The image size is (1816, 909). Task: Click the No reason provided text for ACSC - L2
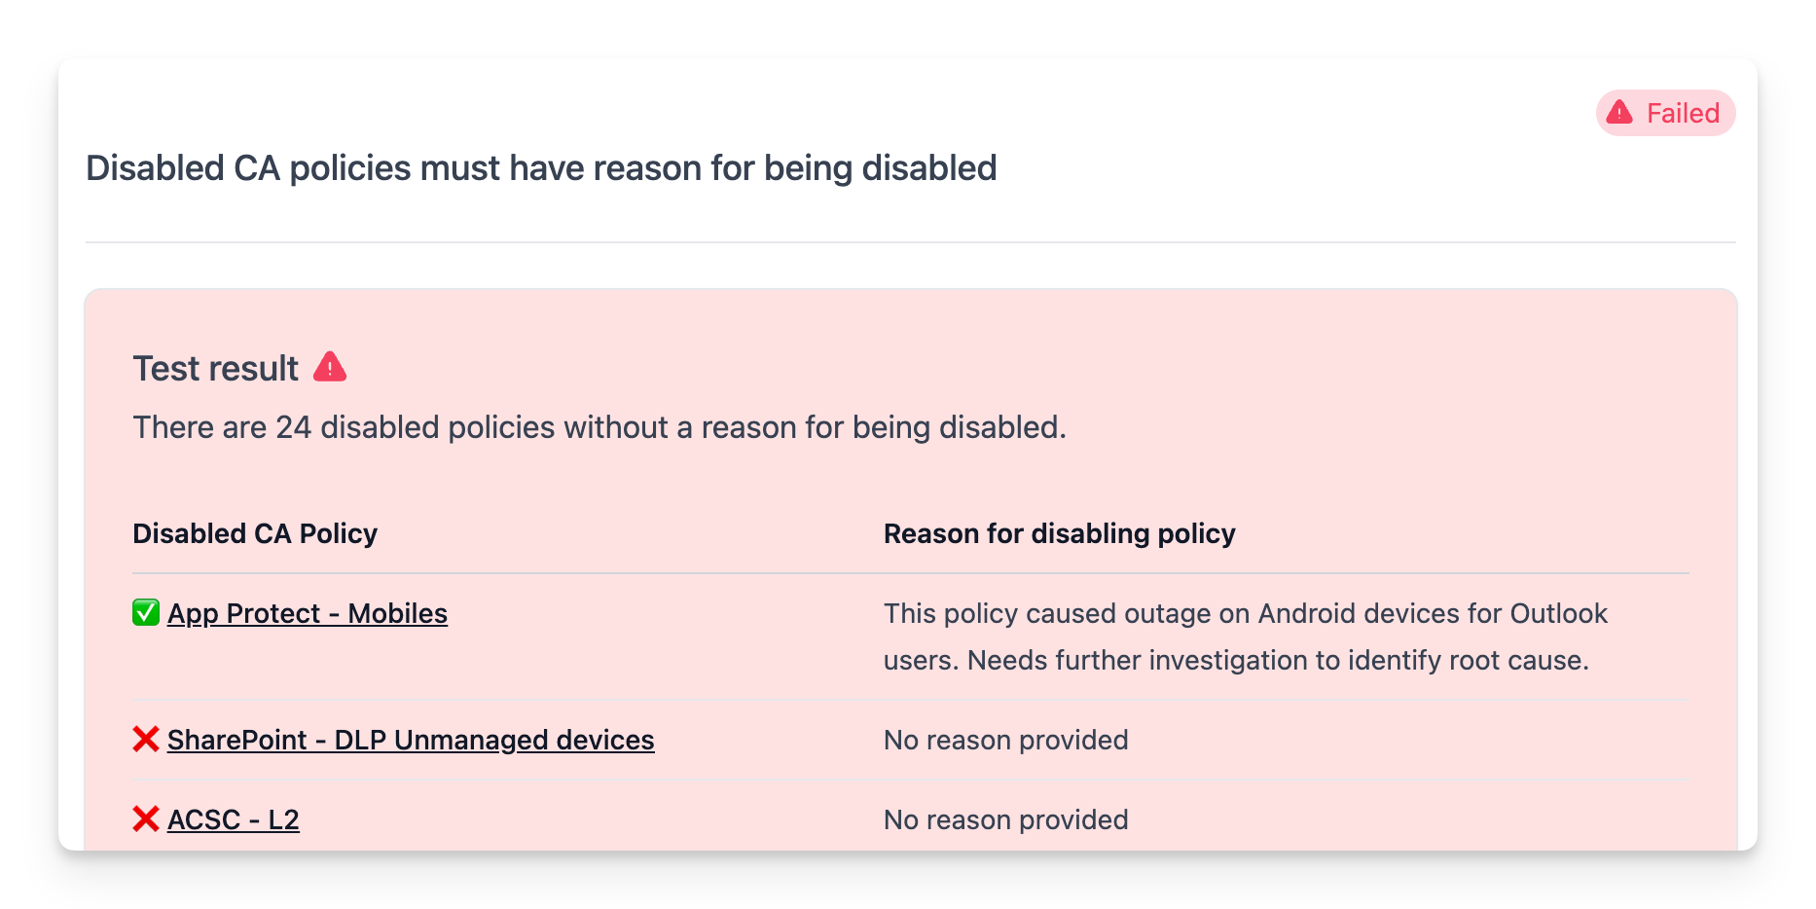pyautogui.click(x=1005, y=819)
